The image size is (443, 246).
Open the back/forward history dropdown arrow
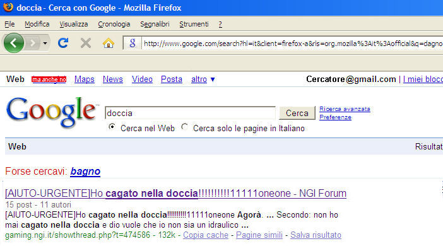(45, 44)
